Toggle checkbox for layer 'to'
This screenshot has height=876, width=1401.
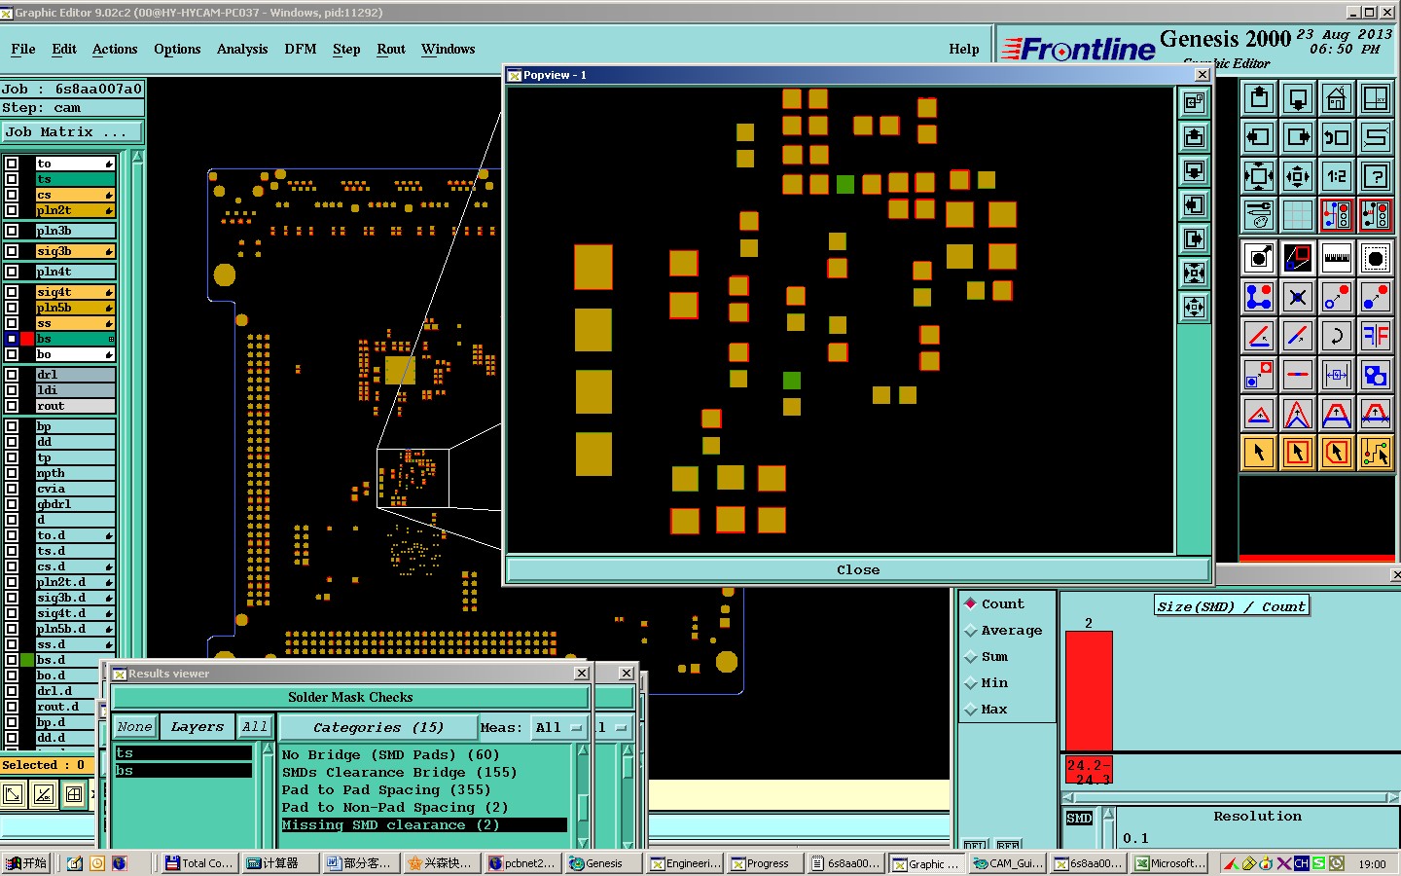12,164
